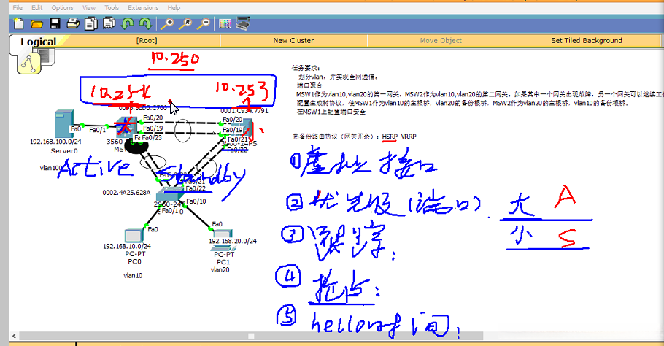Zoom in with the plus magnifier
Viewport: 664px width, 346px height.
[167, 23]
